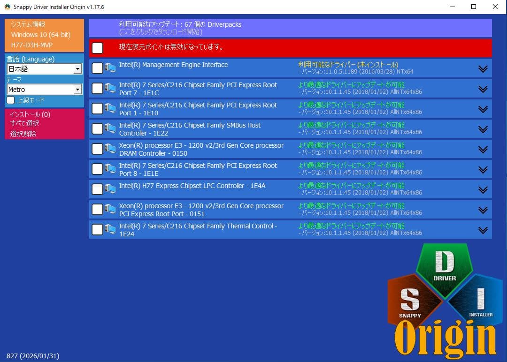Click device icon beside PCI Express Root Port 1 - 1E10
Viewport: 507px width, 362px height.
(x=110, y=108)
